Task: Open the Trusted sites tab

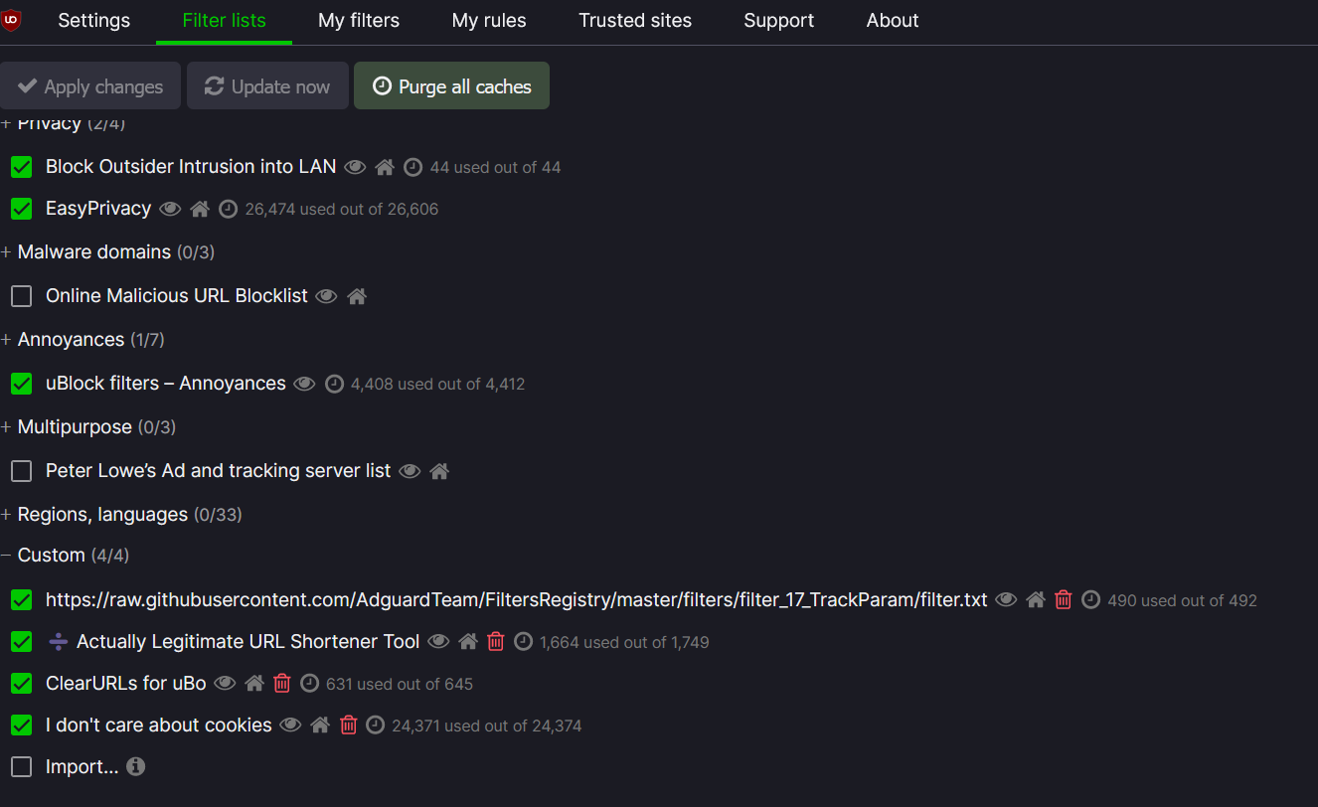Action: [x=635, y=21]
